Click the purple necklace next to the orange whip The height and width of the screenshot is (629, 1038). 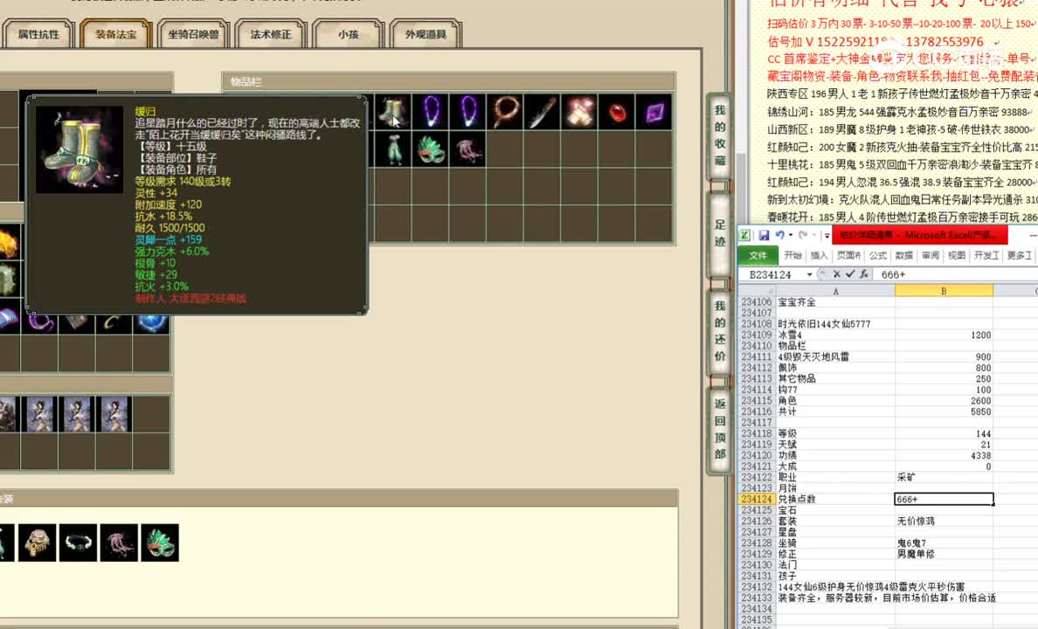tap(468, 112)
